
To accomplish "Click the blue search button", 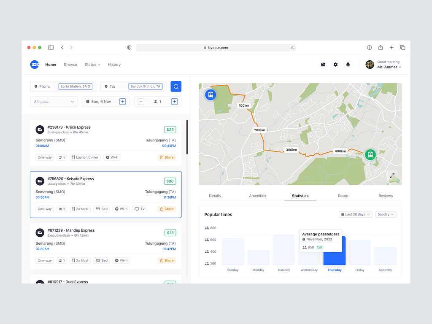I will [x=176, y=86].
